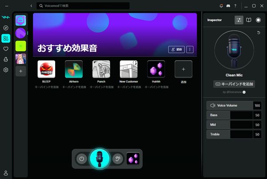Click the Mid value 50

pyautogui.click(x=257, y=125)
